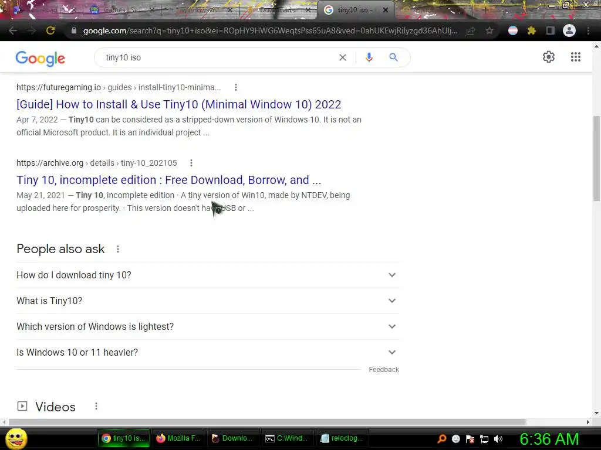
Task: Click the Google logo
Action: [x=40, y=58]
